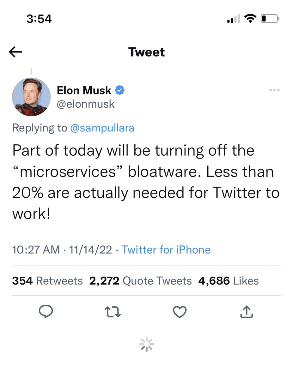Image resolution: width=293 pixels, height=379 pixels.
Task: View the 4,686 Likes list
Action: [x=229, y=281]
